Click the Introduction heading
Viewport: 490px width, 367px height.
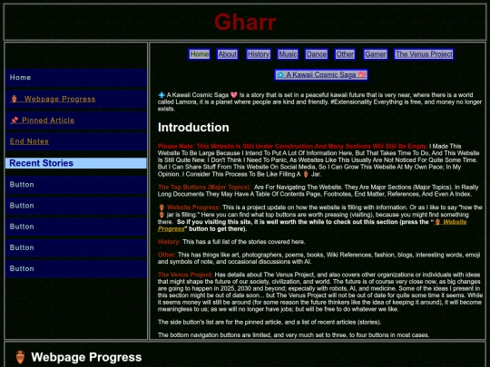tap(193, 128)
